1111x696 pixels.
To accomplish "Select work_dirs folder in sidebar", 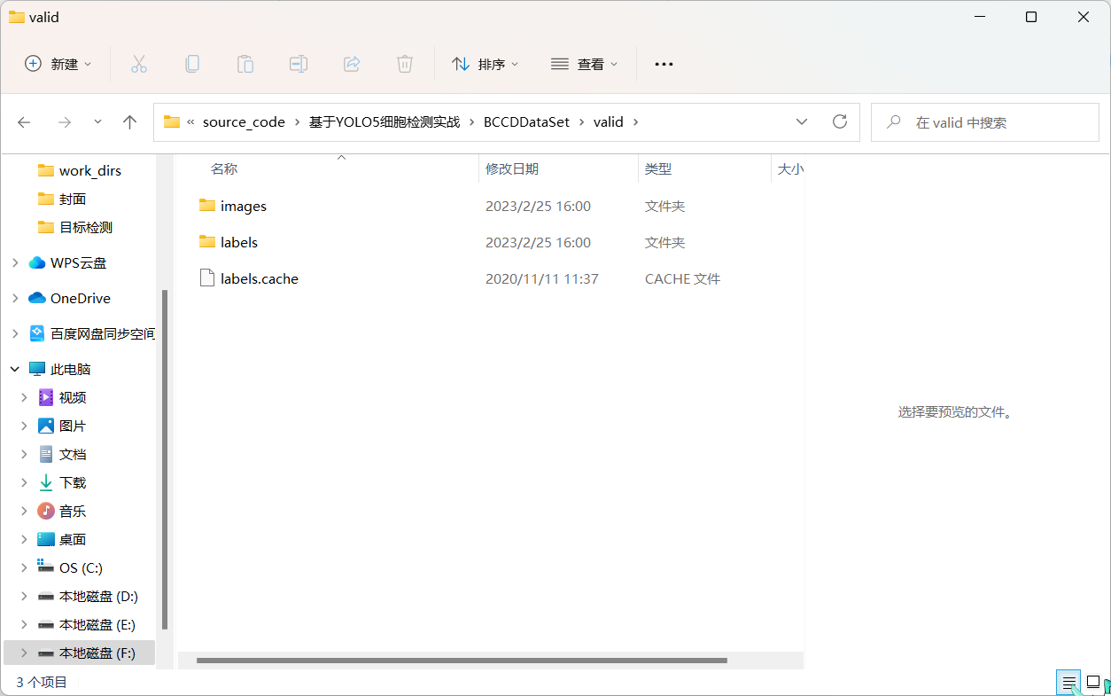I will click(x=90, y=170).
